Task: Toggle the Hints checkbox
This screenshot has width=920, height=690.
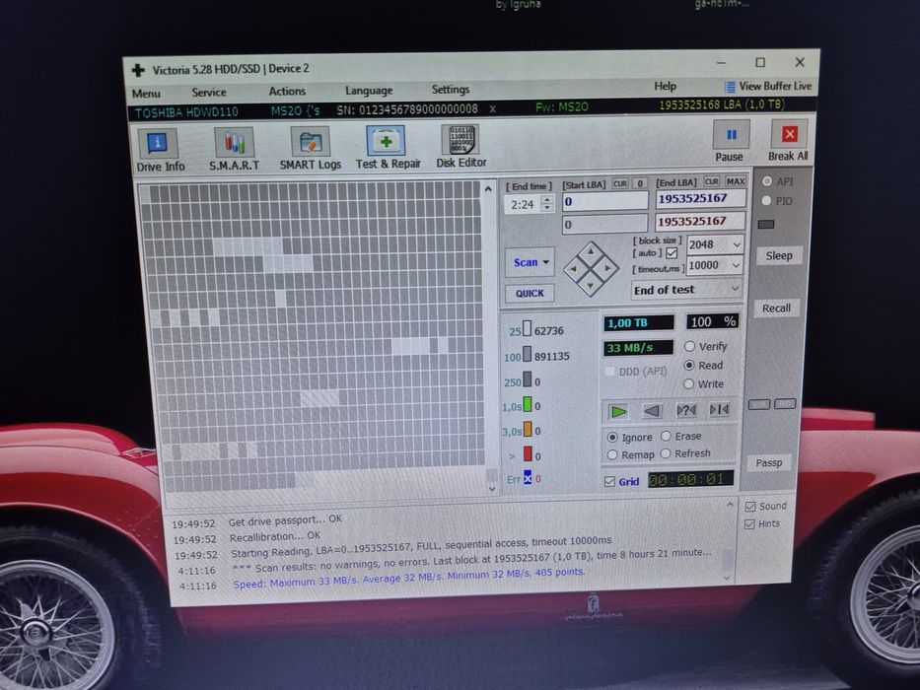Action: [749, 524]
